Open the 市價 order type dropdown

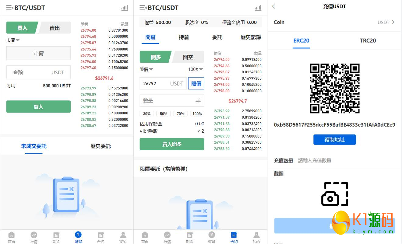[13, 40]
